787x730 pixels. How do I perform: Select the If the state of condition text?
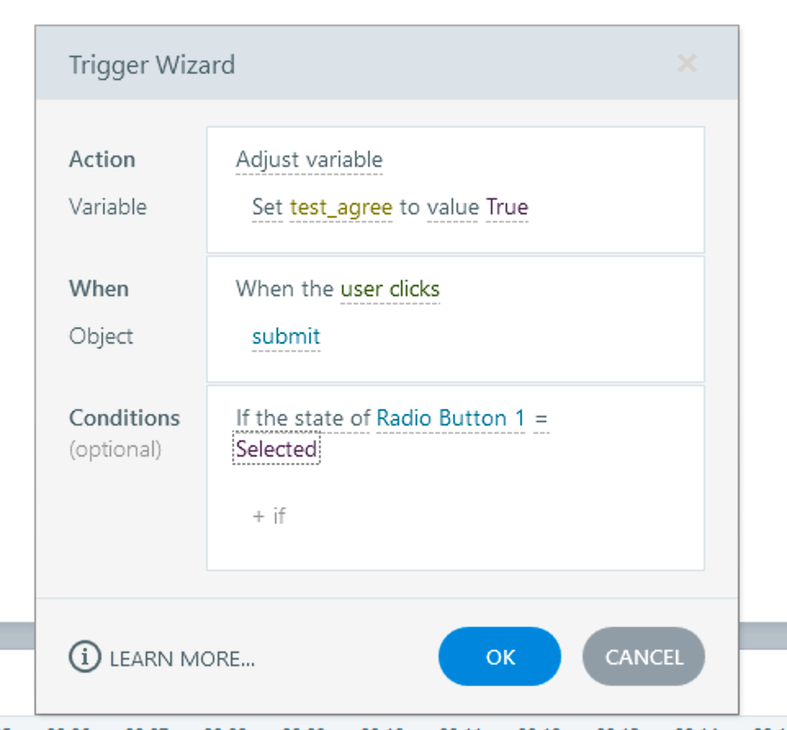pos(303,418)
